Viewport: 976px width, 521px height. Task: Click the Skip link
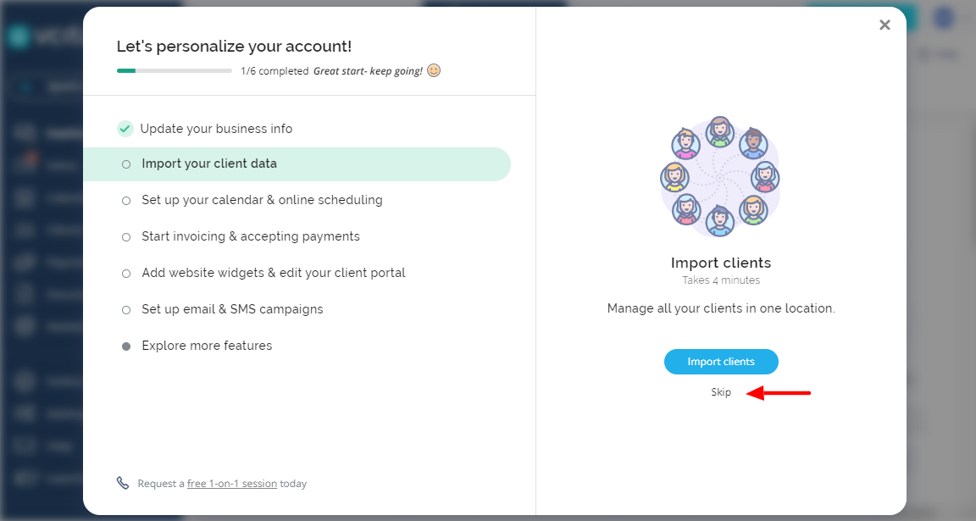(721, 392)
